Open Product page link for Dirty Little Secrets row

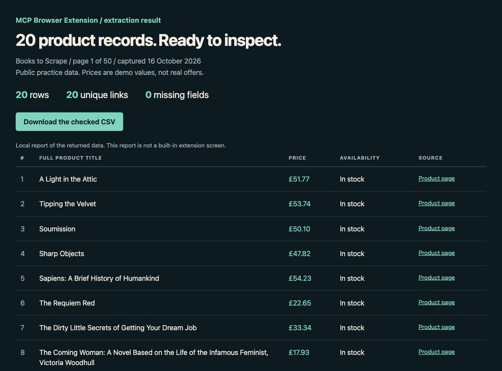pos(437,327)
